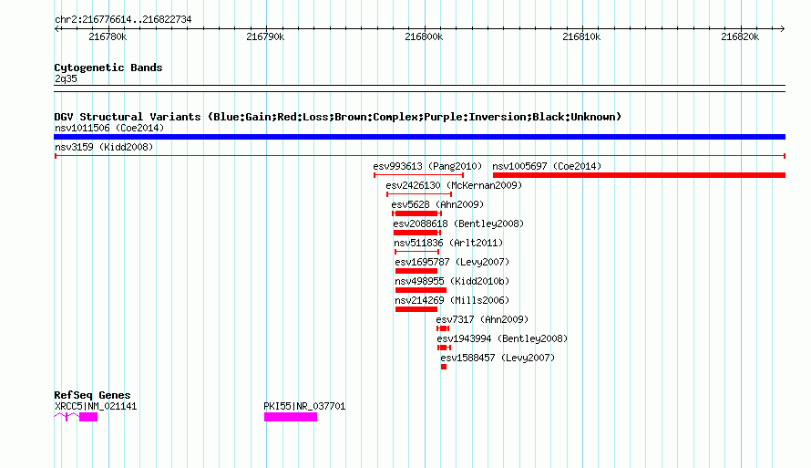Click the 216810k ruler tick label
Screen dimensions: 811x468
[581, 36]
